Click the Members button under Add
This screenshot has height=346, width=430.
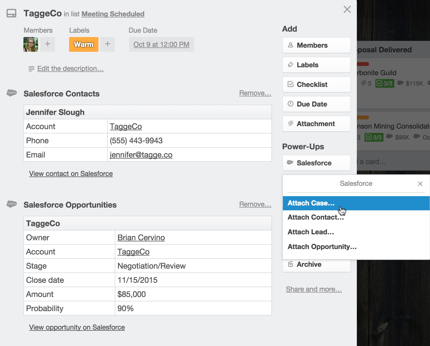(x=316, y=45)
